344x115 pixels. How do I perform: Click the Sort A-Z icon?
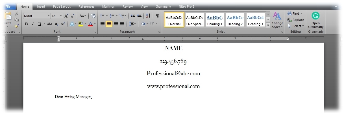point(148,16)
